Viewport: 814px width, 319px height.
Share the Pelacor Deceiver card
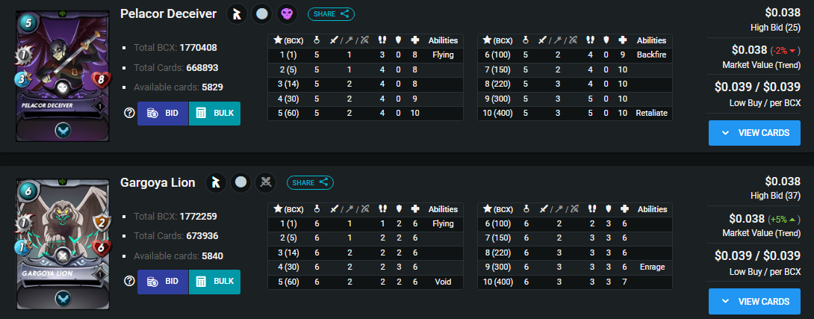(x=332, y=14)
